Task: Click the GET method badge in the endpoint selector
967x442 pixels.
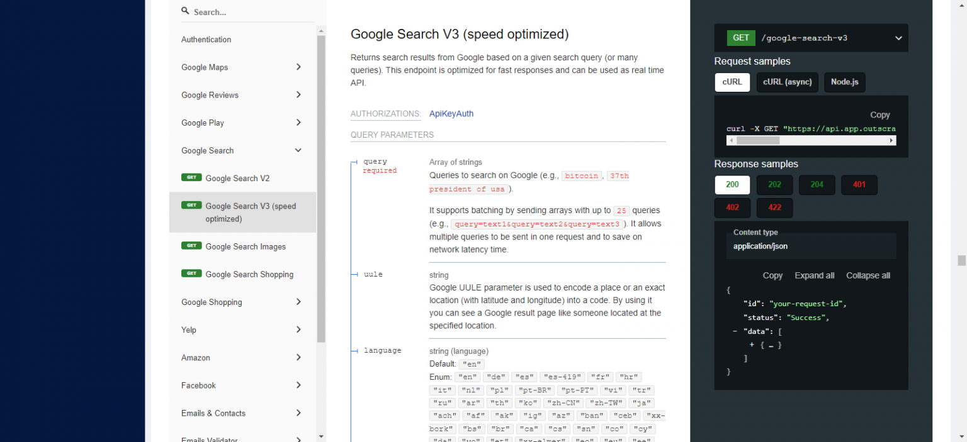Action: pos(740,38)
